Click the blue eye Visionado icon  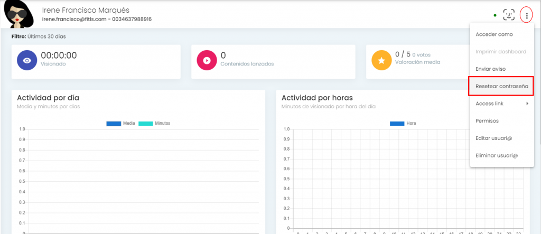point(27,60)
